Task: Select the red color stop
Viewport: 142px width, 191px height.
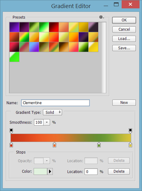Action: pos(11,145)
